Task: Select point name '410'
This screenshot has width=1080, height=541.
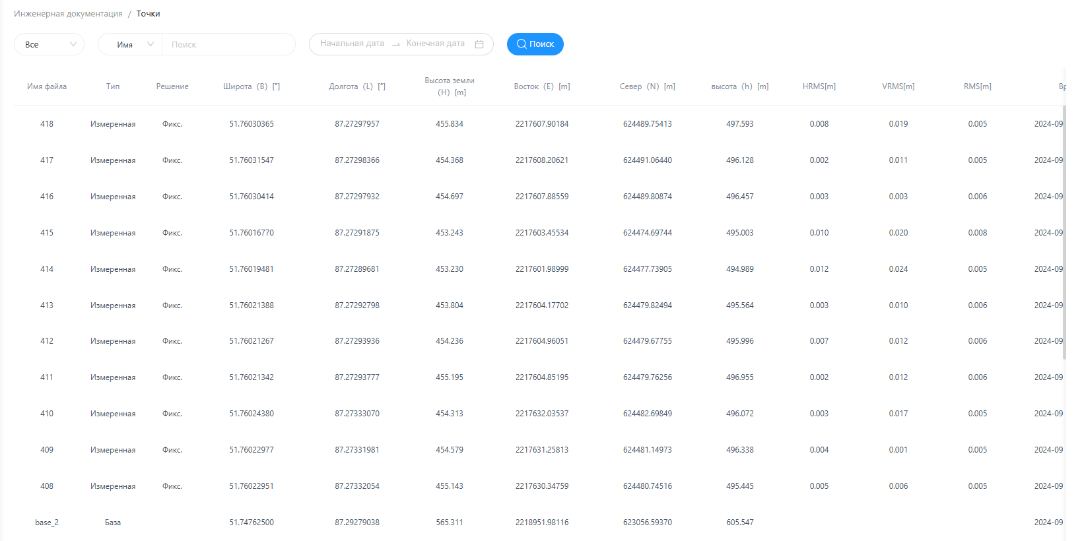Action: 47,414
